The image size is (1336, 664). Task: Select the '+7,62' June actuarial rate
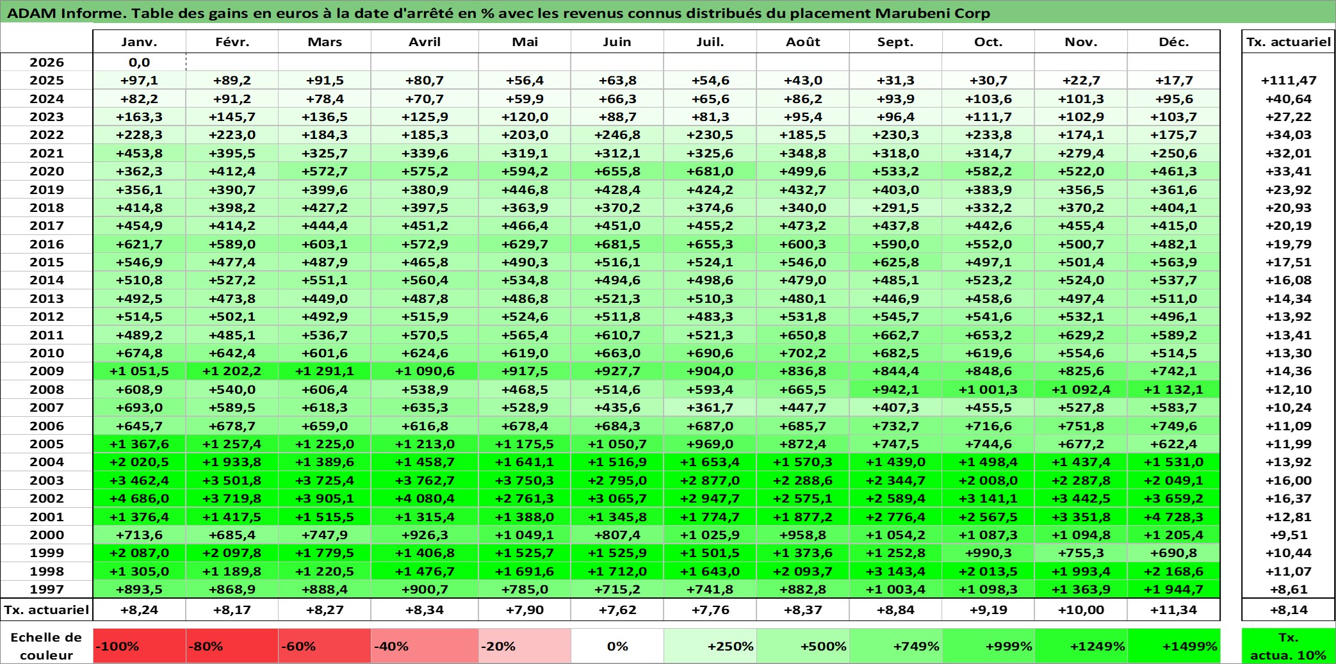click(x=617, y=610)
